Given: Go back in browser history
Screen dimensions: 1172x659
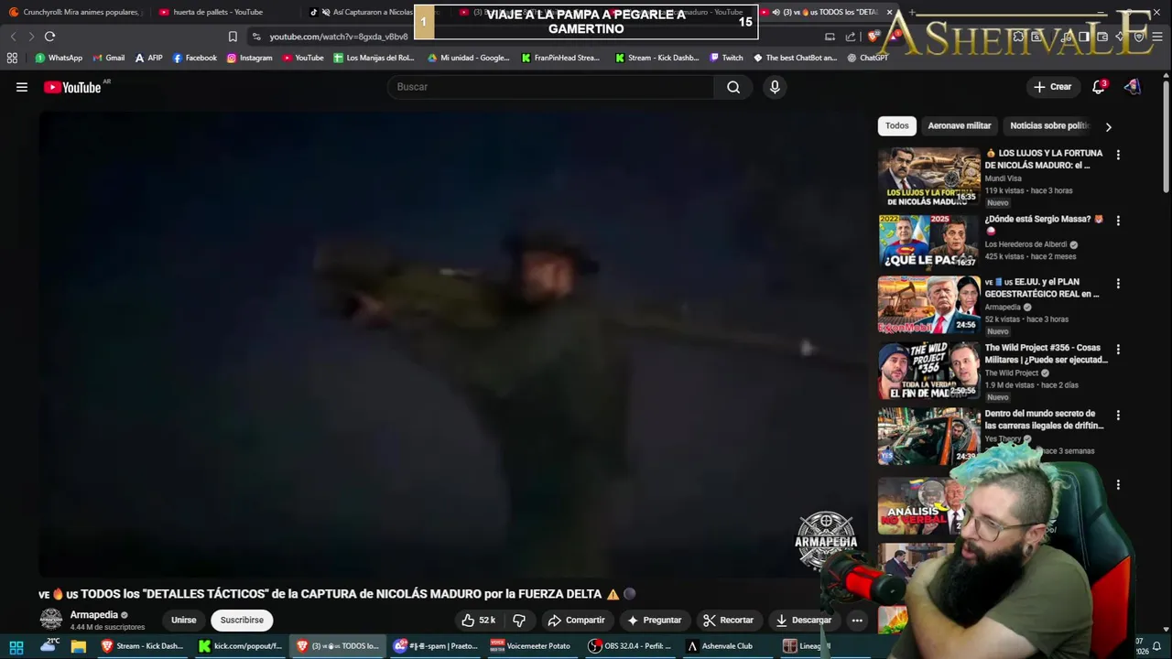Looking at the screenshot, I should (13, 37).
